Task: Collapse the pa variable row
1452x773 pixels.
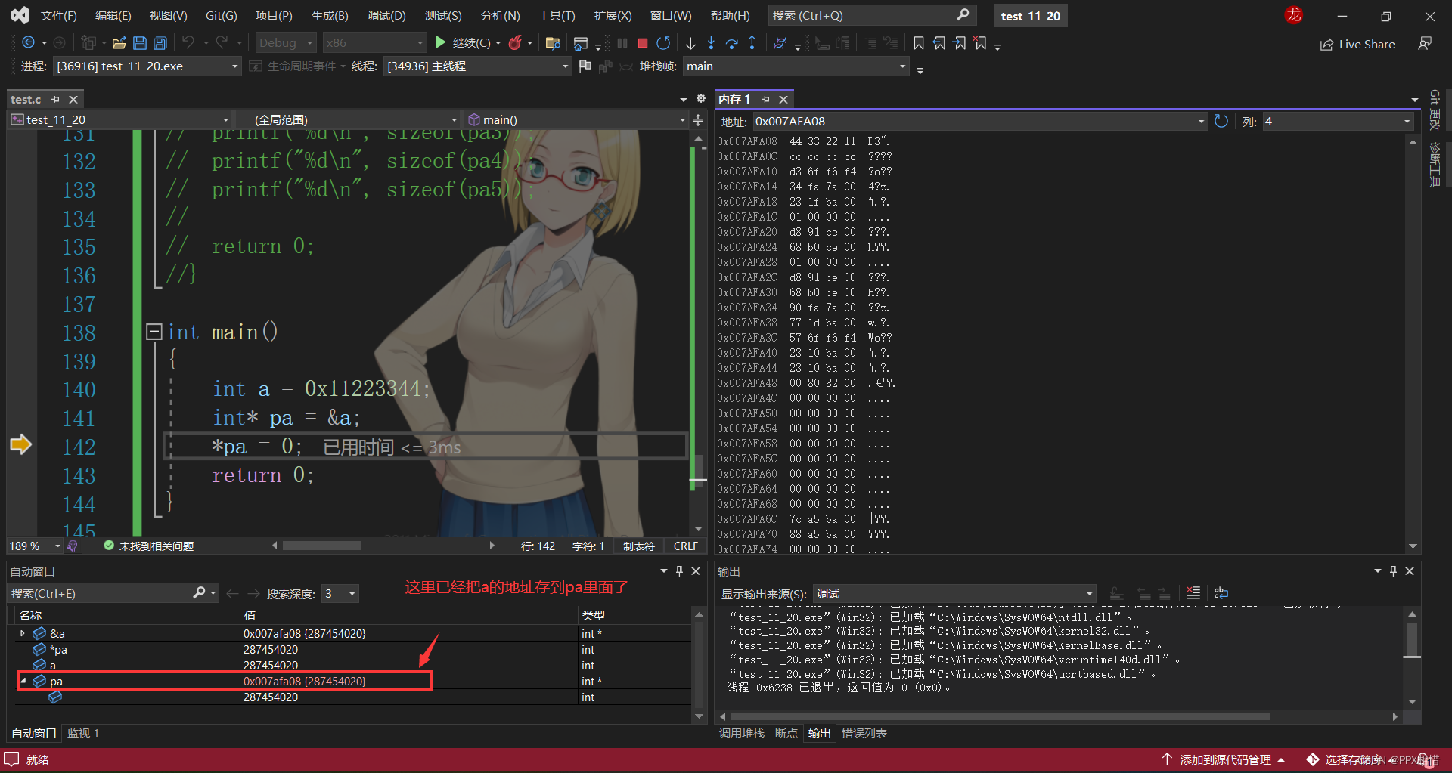Action: coord(23,681)
